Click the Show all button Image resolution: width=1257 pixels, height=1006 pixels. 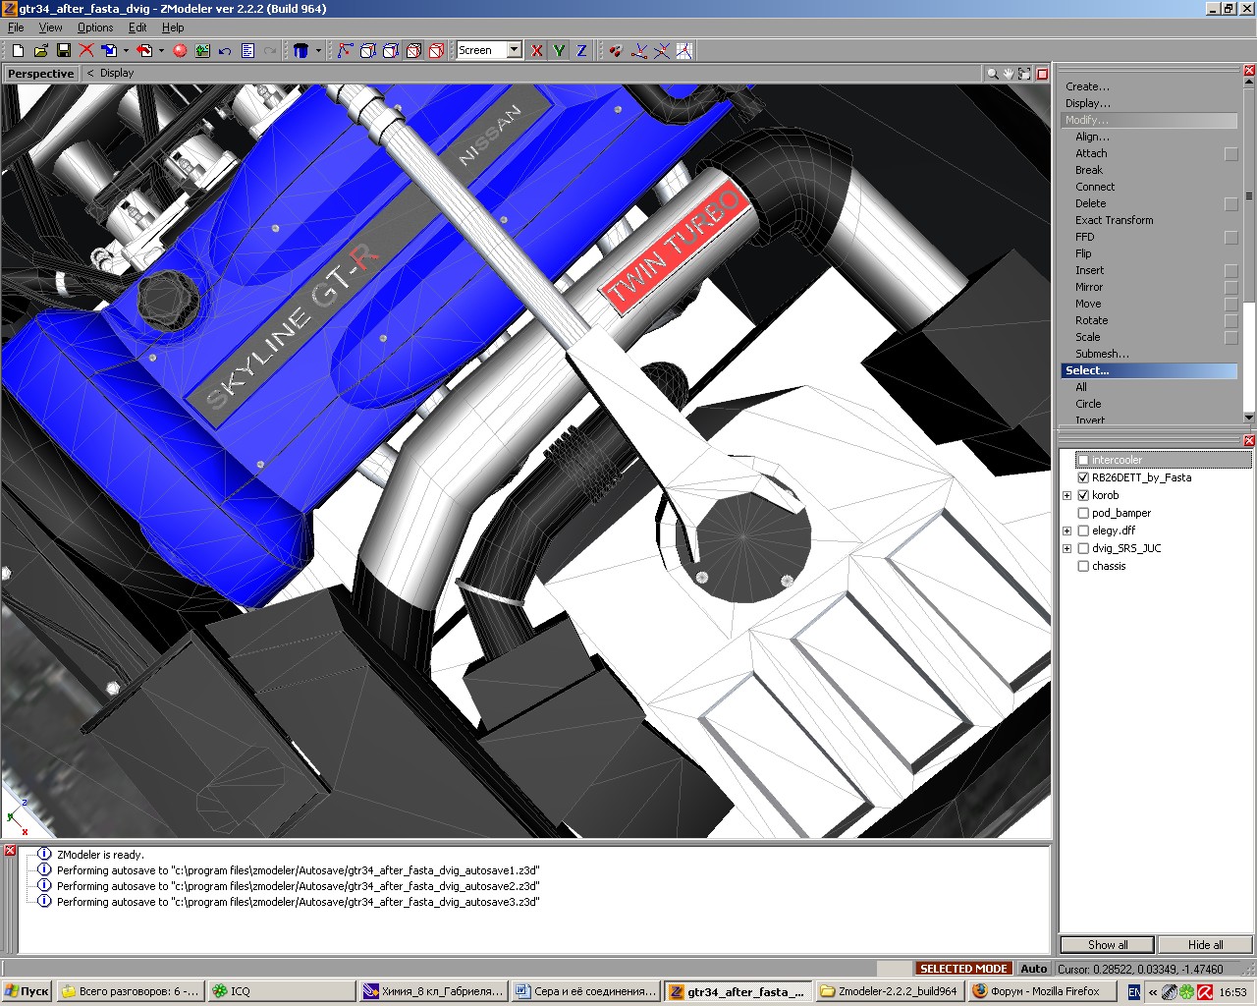pos(1108,945)
